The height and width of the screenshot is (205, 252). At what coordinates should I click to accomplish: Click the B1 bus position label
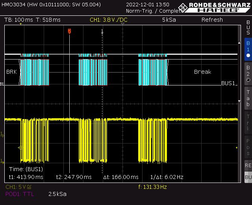coord(2,84)
